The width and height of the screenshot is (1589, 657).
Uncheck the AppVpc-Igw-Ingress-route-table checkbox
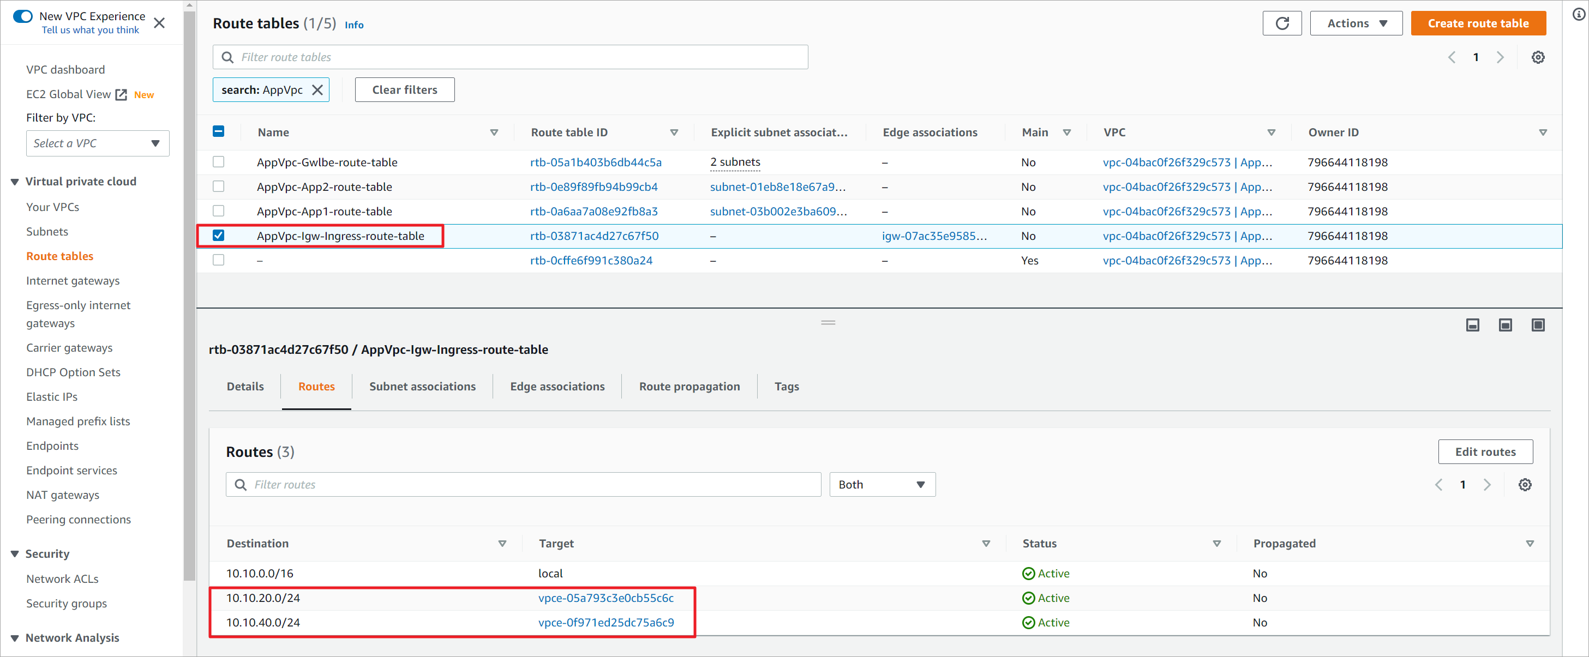pos(218,236)
